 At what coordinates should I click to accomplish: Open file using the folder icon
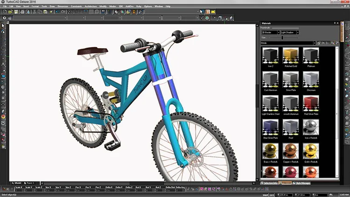coord(10,12)
